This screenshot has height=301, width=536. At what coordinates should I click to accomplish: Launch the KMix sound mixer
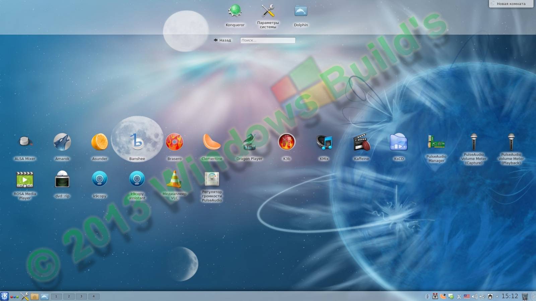(x=324, y=147)
